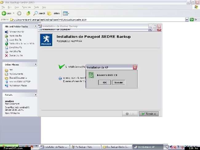Click Annuler in the Installation de AP dialog
This screenshot has width=200, height=150.
tap(118, 82)
